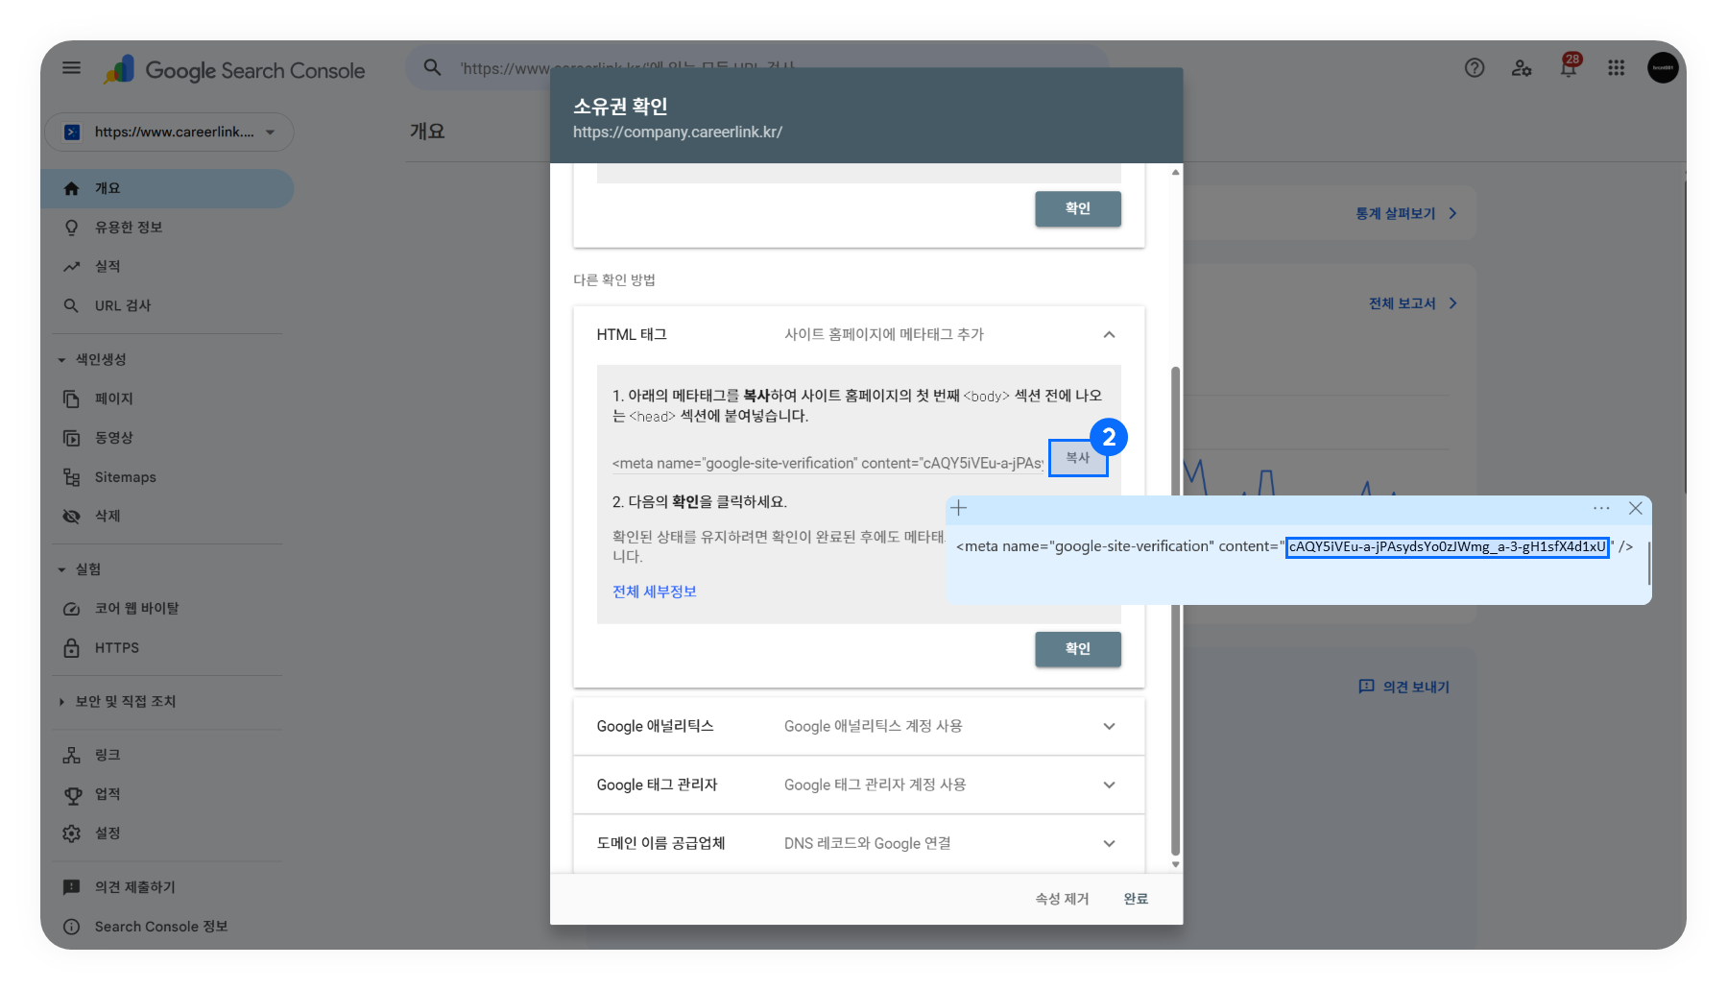
Task: Click 완료 to finish the dialog
Action: point(1136,899)
